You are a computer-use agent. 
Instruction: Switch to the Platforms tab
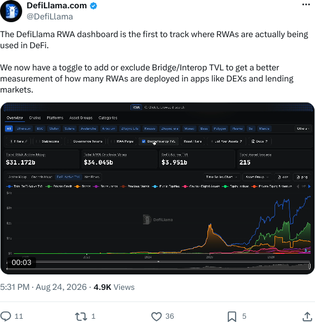point(55,117)
